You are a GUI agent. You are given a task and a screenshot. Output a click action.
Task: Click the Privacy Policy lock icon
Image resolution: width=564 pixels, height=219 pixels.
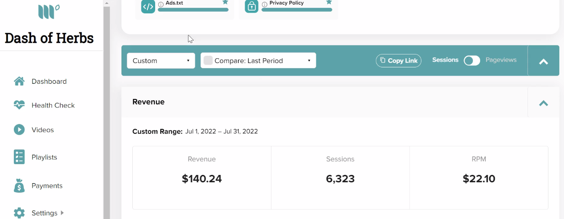pyautogui.click(x=252, y=6)
